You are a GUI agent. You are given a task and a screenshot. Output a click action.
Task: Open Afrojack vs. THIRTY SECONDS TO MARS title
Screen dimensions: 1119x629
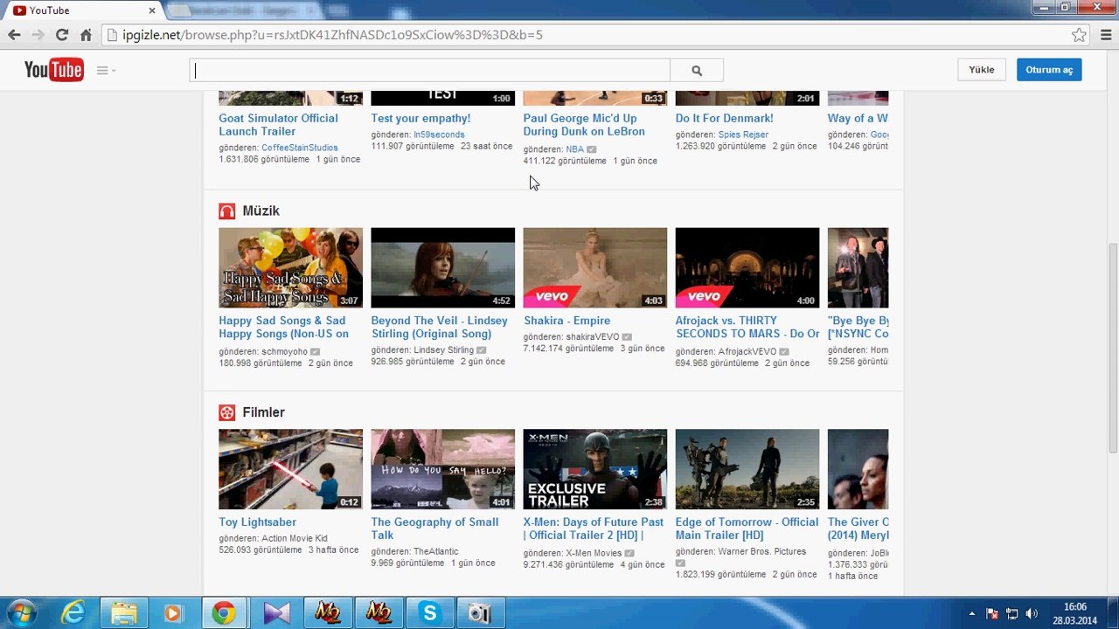tap(747, 328)
